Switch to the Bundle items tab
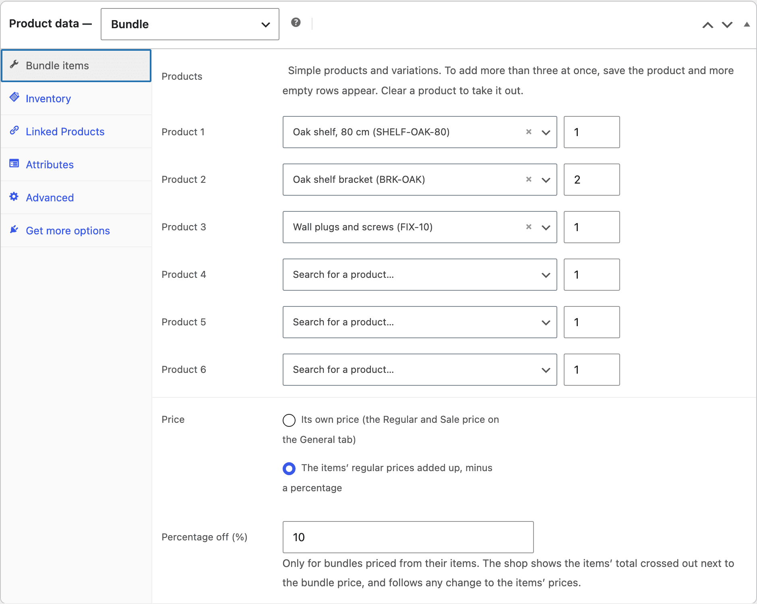Viewport: 757px width, 604px height. coord(76,66)
